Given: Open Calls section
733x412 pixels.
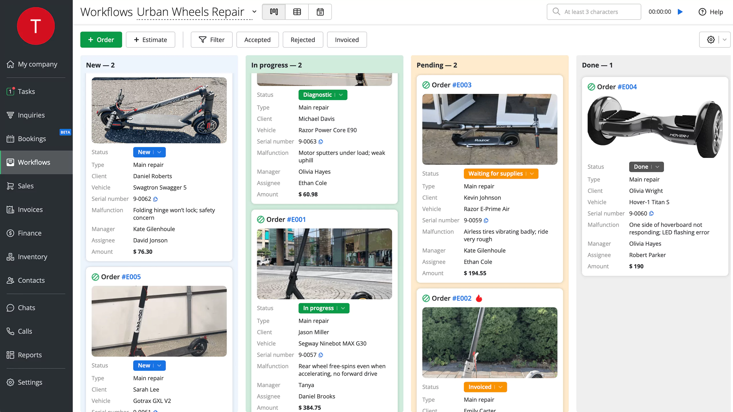Looking at the screenshot, I should pyautogui.click(x=36, y=331).
